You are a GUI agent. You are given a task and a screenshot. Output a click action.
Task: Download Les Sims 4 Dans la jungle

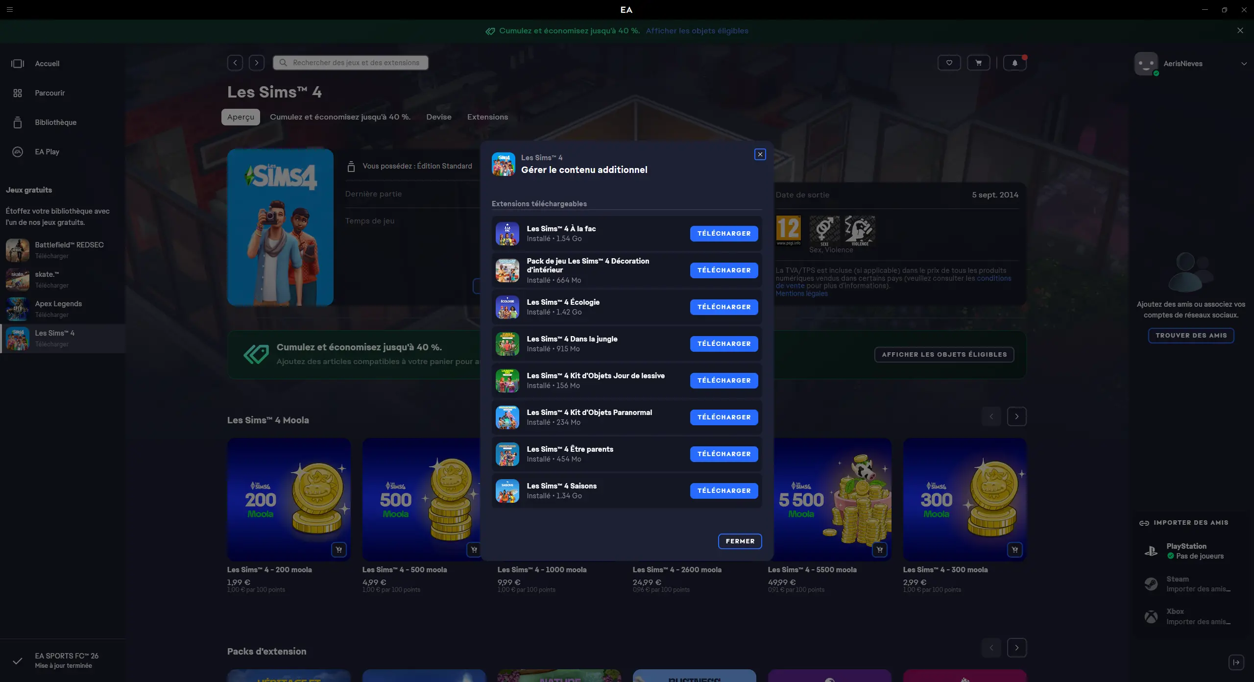point(724,344)
